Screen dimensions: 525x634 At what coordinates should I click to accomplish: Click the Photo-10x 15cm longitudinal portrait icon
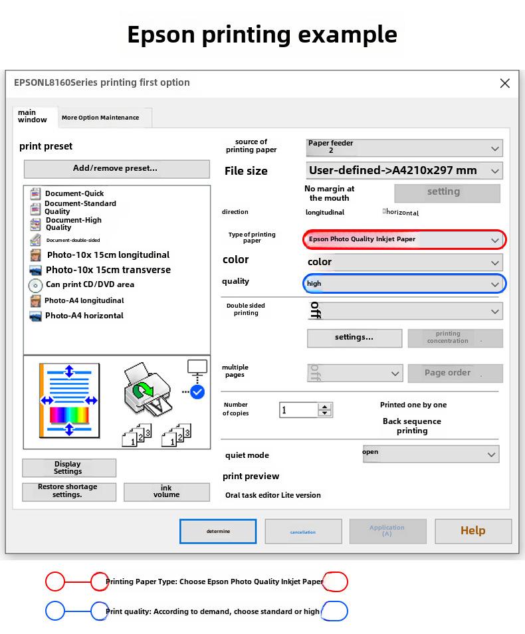click(x=36, y=255)
